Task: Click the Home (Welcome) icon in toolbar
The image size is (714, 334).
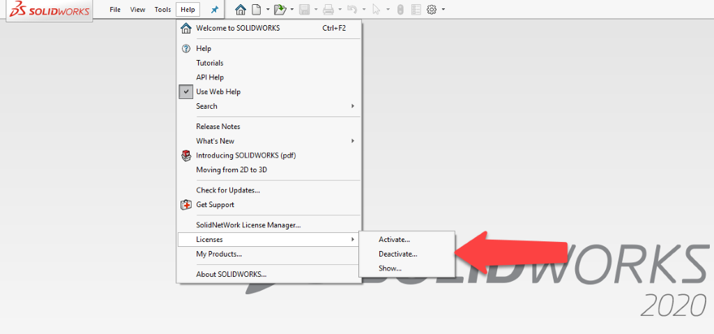Action: [x=241, y=10]
